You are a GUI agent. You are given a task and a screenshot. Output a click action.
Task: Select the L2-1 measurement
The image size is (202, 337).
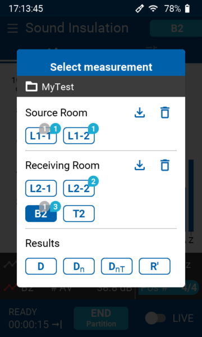pyautogui.click(x=41, y=188)
